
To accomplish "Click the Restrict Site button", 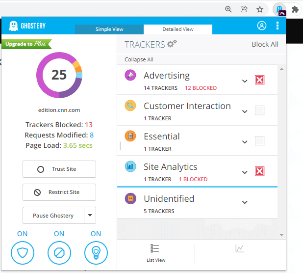I will (59, 192).
